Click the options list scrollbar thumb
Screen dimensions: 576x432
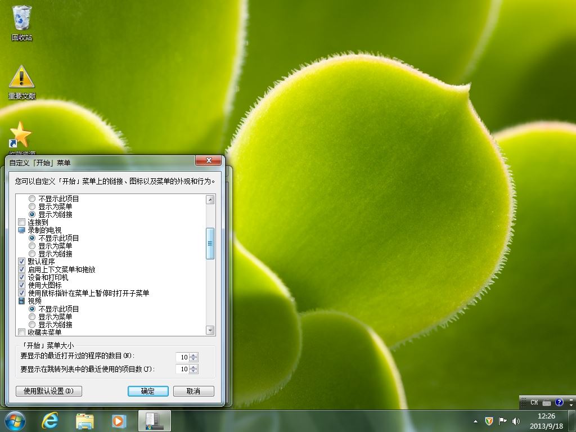tap(210, 244)
